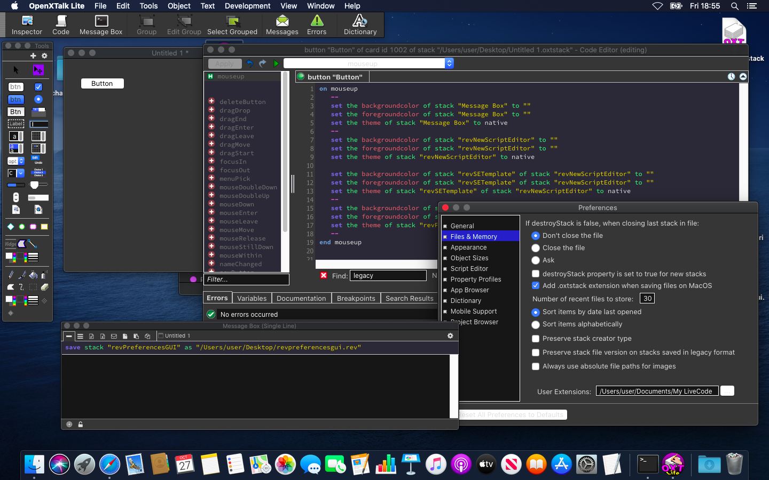Image resolution: width=769 pixels, height=480 pixels.
Task: Add the mouseEnter handler
Action: 211,212
